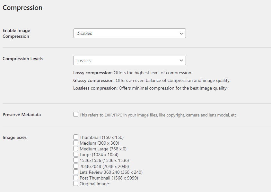This screenshot has height=192, width=271.
Task: Toggle the 2048x2048 image size checkbox
Action: point(76,166)
